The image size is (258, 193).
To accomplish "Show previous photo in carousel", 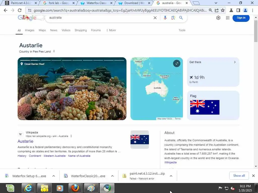I will 111,113.
